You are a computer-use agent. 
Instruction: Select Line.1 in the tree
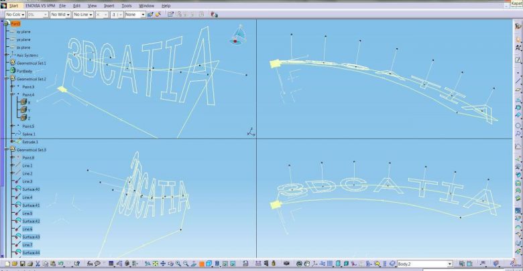27,165
